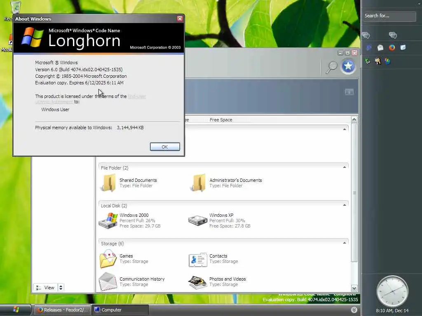Select the Shared Documents folder

tap(129, 183)
